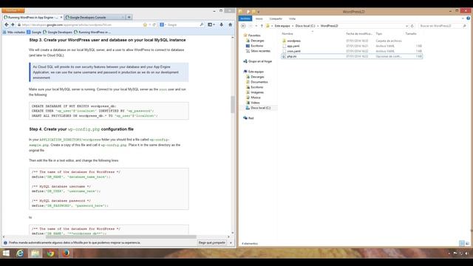
Task: Click Este equipo in Explorer breadcrumb
Action: 282,26
